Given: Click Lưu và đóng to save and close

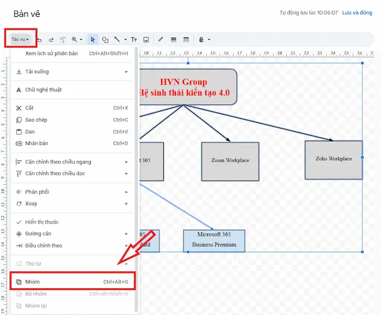Looking at the screenshot, I should (x=357, y=13).
